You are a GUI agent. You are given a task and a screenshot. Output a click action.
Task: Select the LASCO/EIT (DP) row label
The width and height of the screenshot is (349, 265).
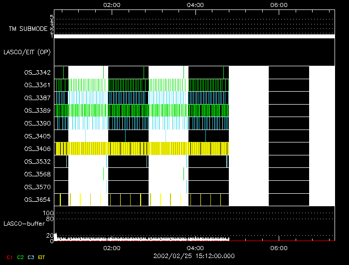pyautogui.click(x=28, y=52)
